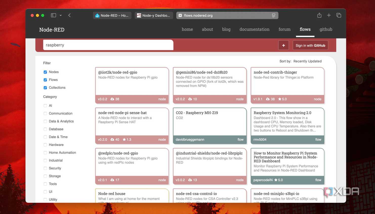Open the node-red-contrib-thinger card
The height and width of the screenshot is (214, 375).
click(x=287, y=85)
